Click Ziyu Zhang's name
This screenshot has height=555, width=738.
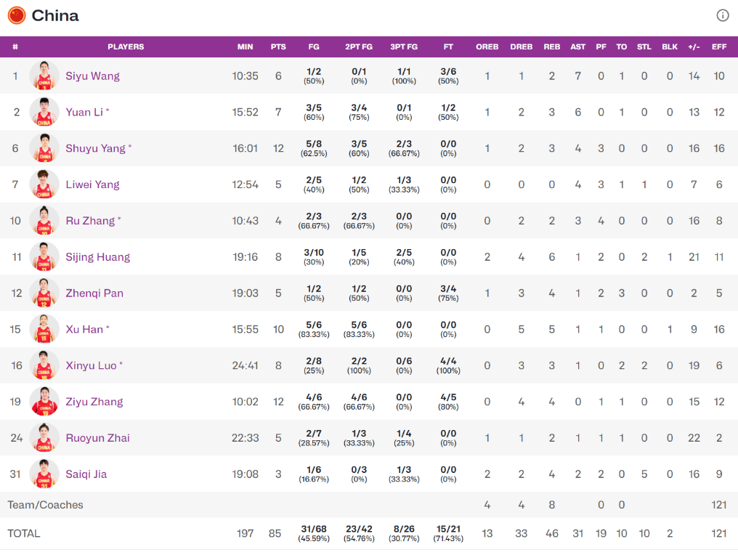94,402
